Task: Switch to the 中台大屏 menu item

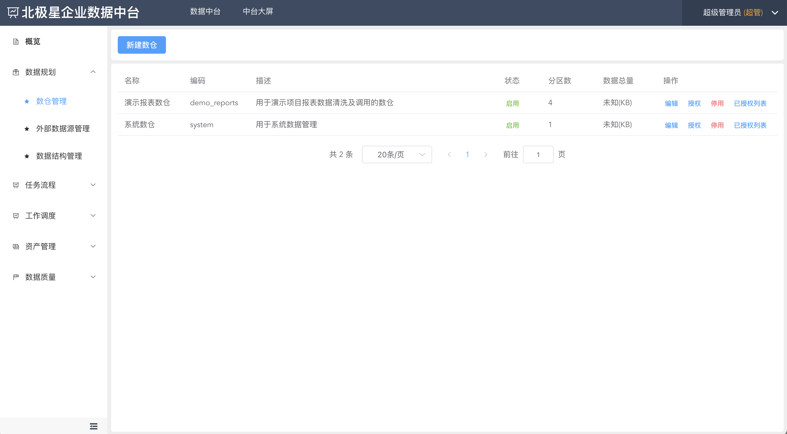Action: point(258,12)
